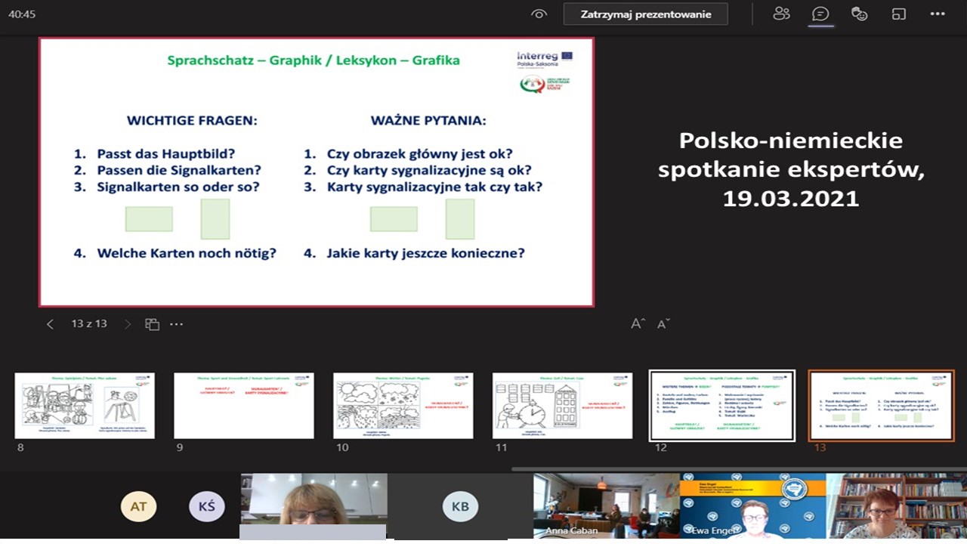This screenshot has width=967, height=544.
Task: Open the reactions menu
Action: pos(859,14)
